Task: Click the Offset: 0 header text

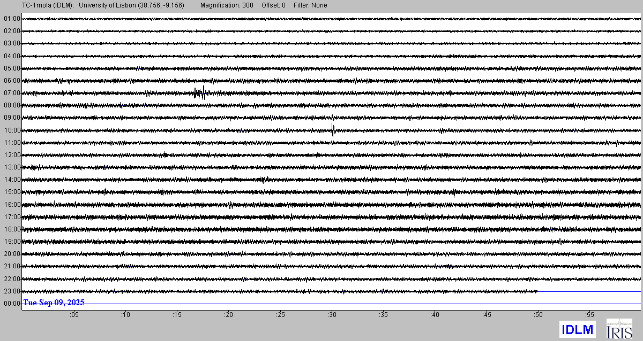Action: click(x=273, y=5)
